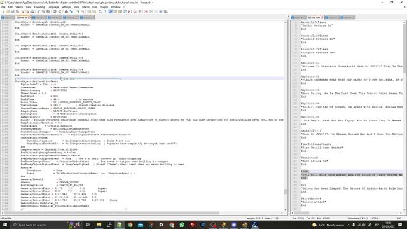The image size is (407, 229).
Task: Paste using the toolbar icon
Action: [48, 11]
